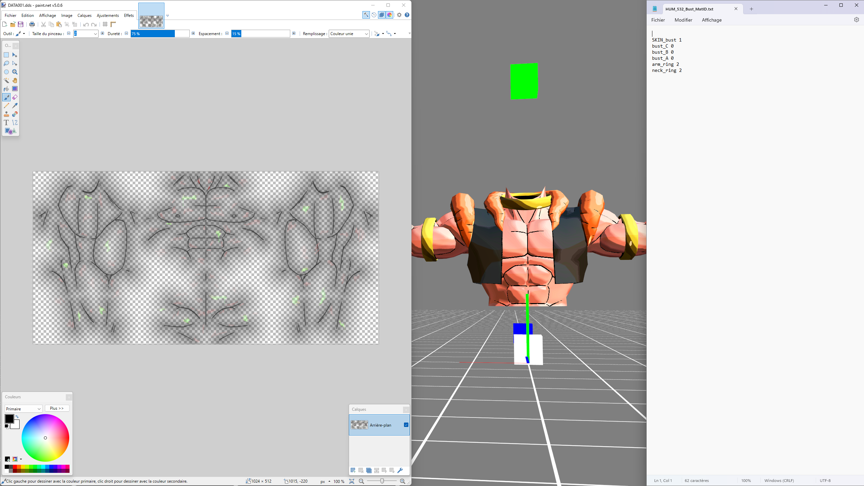Screen dimensions: 864x486
Task: Click the Plus >> button
Action: pos(57,408)
